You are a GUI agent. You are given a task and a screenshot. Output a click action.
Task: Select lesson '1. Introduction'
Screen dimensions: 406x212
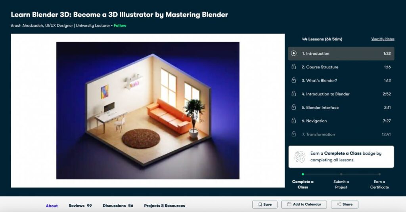pyautogui.click(x=341, y=53)
